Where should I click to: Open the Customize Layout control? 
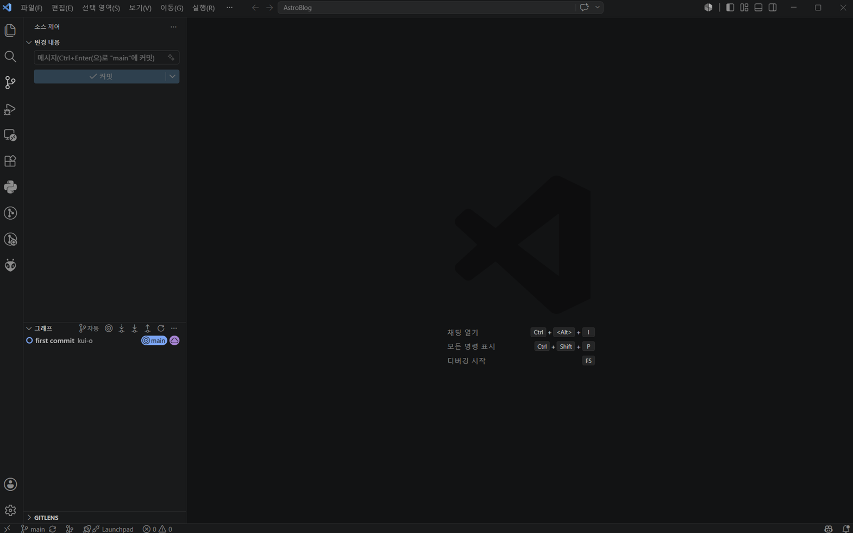744,8
